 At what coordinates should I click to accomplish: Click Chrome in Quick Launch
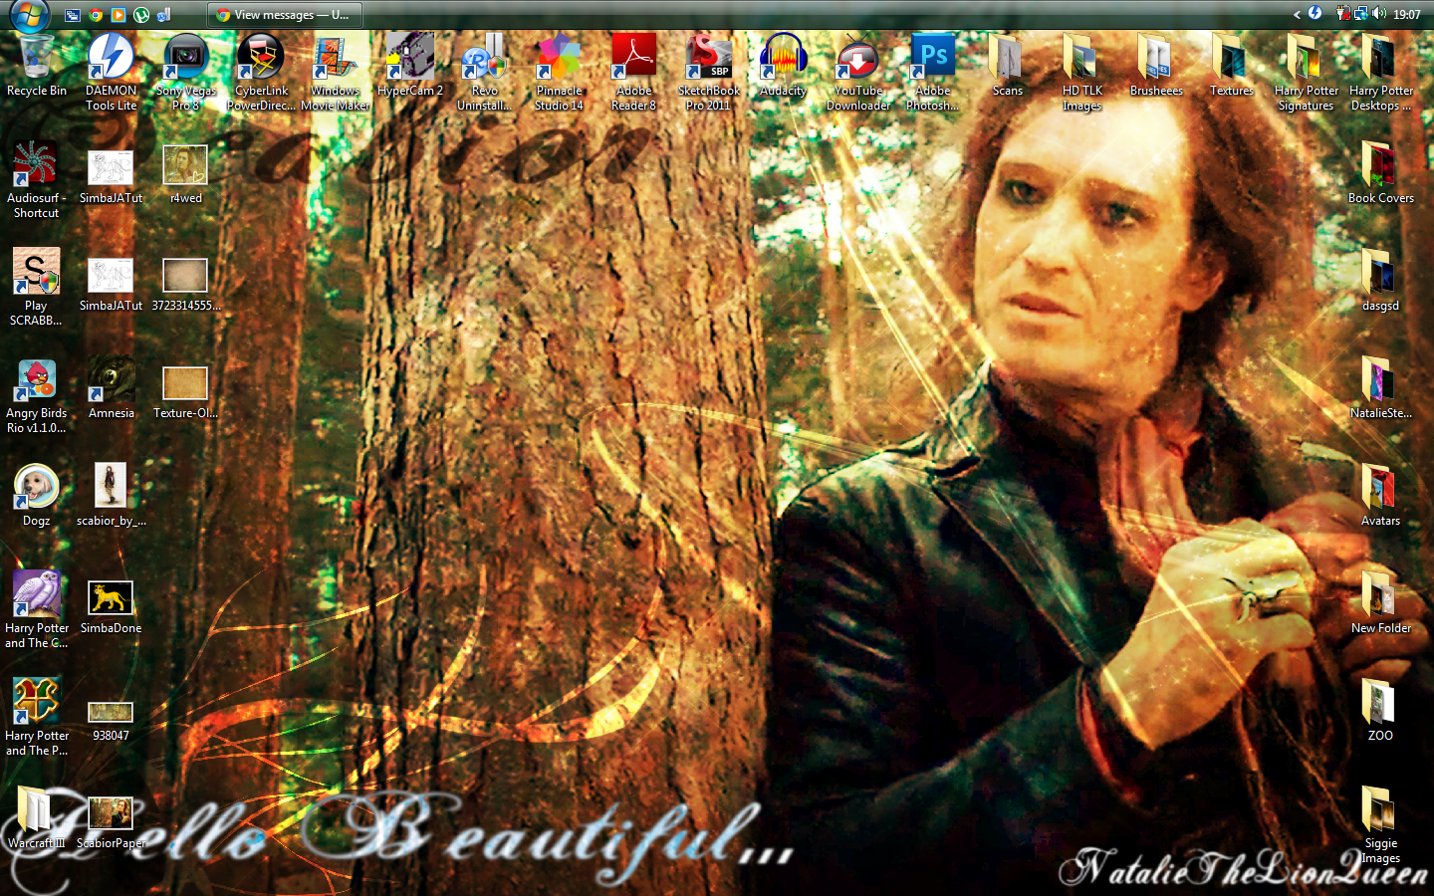click(x=96, y=15)
